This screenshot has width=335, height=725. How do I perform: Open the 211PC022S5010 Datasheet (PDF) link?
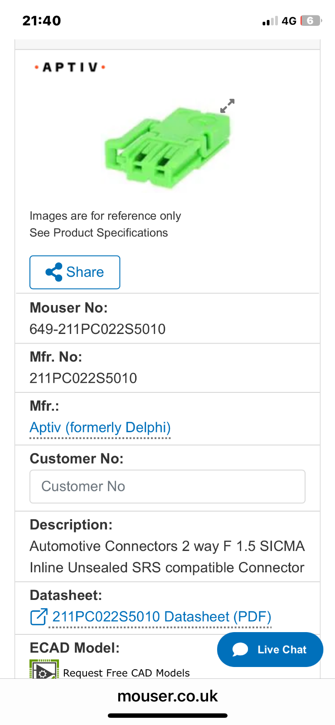[x=162, y=617]
